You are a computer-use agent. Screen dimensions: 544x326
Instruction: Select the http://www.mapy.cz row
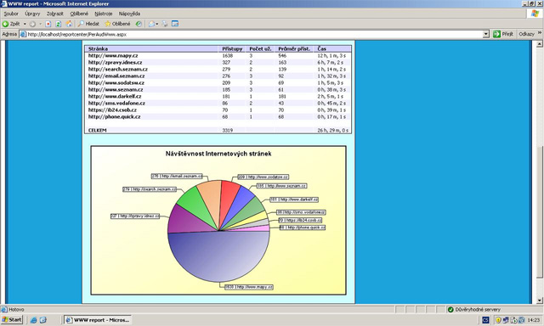tap(218, 56)
